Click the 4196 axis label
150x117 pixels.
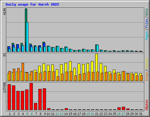[4, 11]
